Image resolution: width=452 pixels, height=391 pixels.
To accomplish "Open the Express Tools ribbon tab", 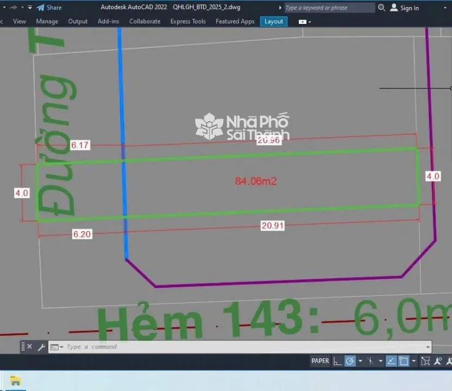I will pyautogui.click(x=188, y=21).
